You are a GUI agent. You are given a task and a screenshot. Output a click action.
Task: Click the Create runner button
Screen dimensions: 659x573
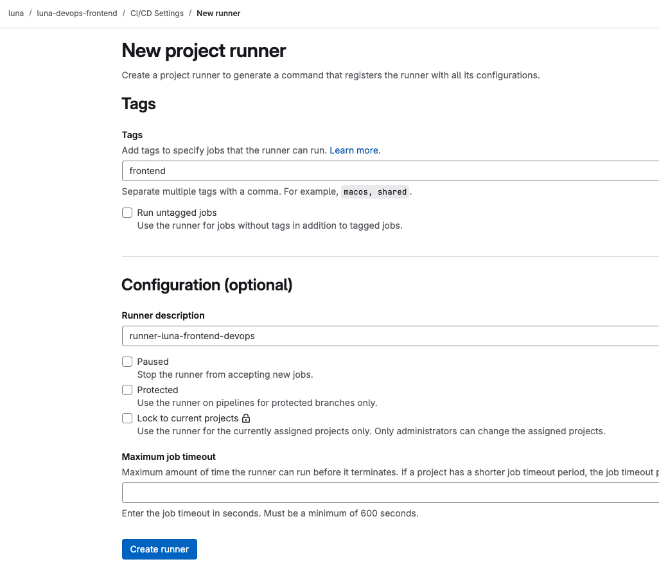click(159, 549)
